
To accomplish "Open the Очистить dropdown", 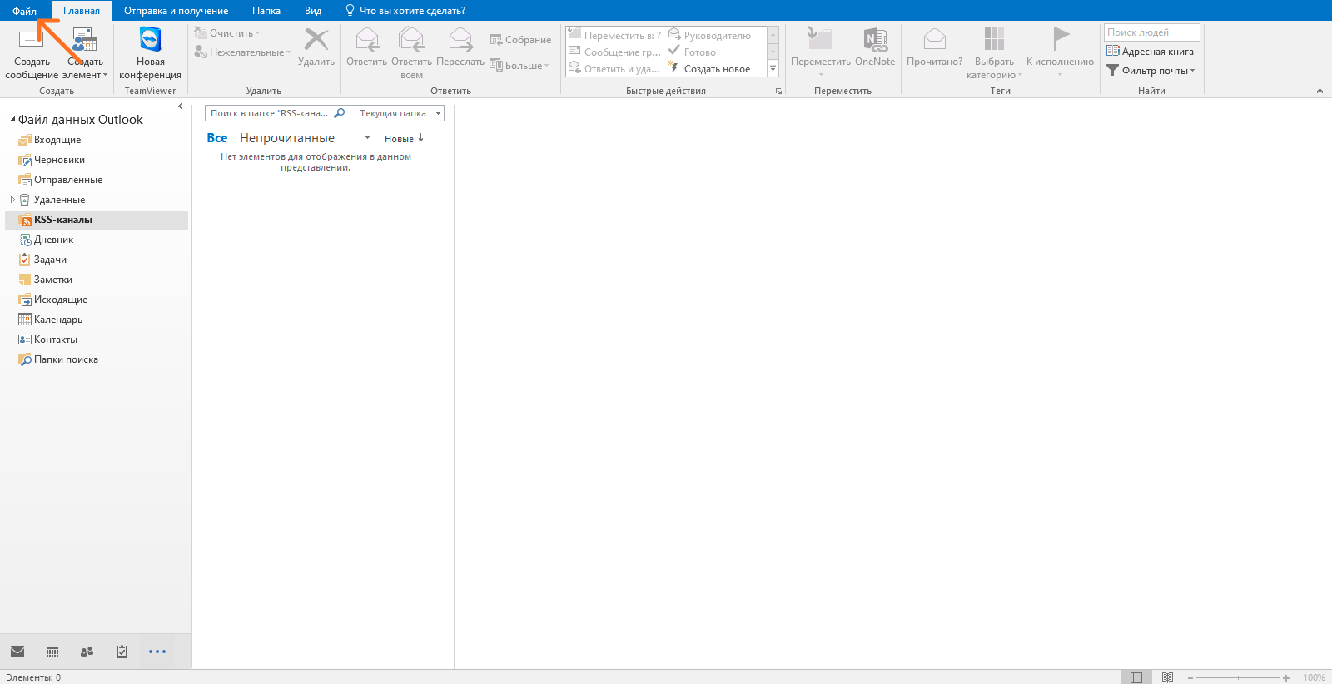I will 227,33.
